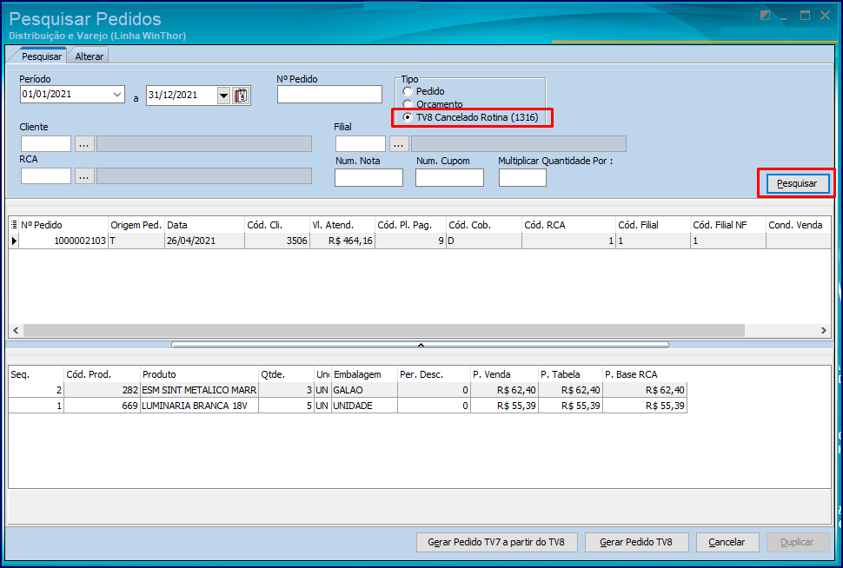Click the Cód. RCA column header
The width and height of the screenshot is (843, 568).
click(569, 225)
